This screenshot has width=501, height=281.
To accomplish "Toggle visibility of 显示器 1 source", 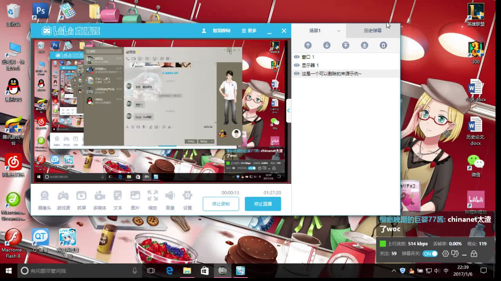I will tap(297, 65).
